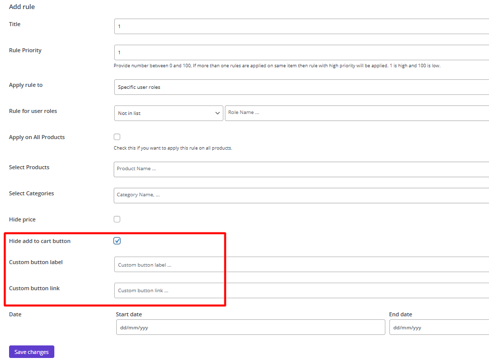Viewport: 489px width, 363px height.
Task: Click the Custom button label text field
Action: tap(301, 264)
